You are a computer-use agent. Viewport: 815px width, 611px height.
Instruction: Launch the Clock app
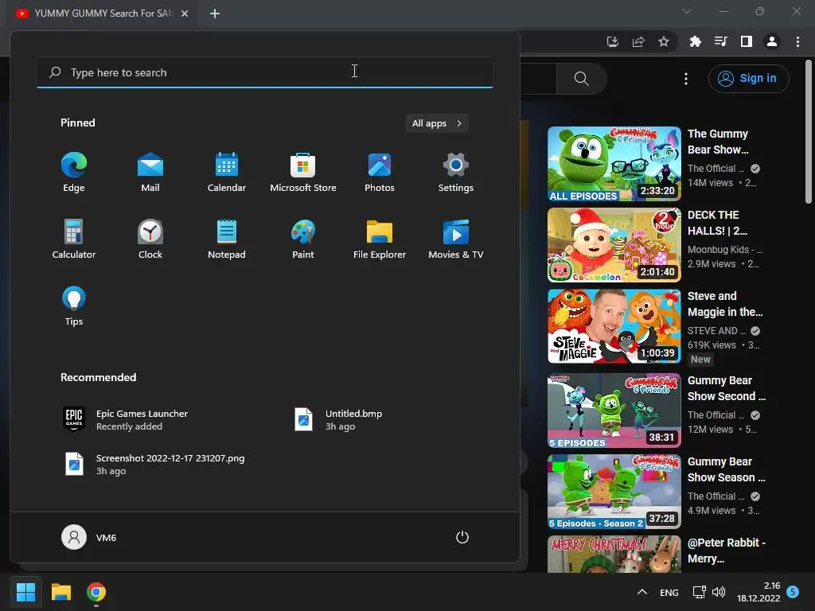tap(150, 239)
